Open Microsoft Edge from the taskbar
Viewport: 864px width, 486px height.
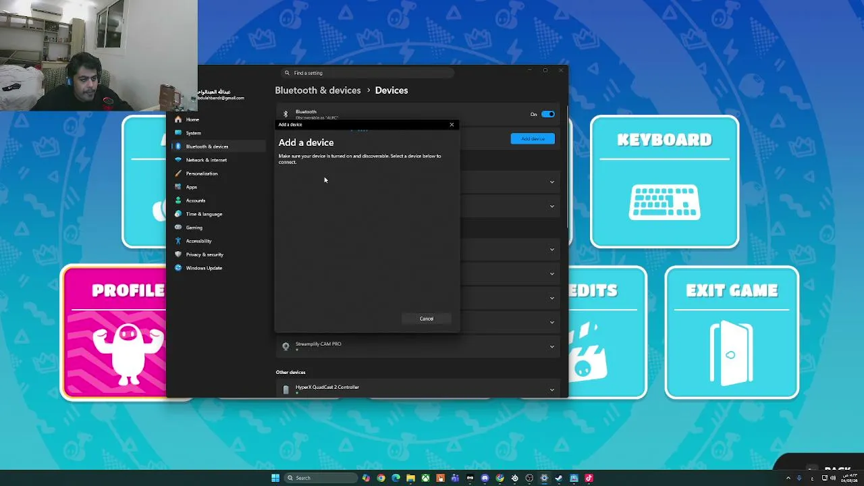396,478
